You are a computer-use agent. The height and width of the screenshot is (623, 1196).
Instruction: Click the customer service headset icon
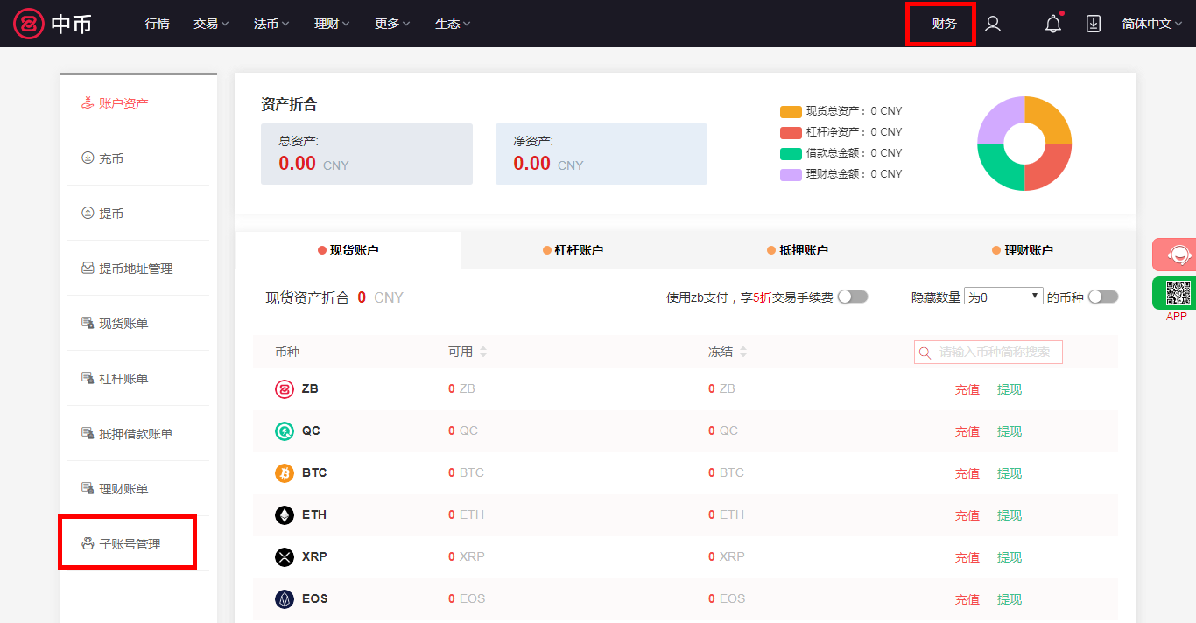coord(1178,255)
